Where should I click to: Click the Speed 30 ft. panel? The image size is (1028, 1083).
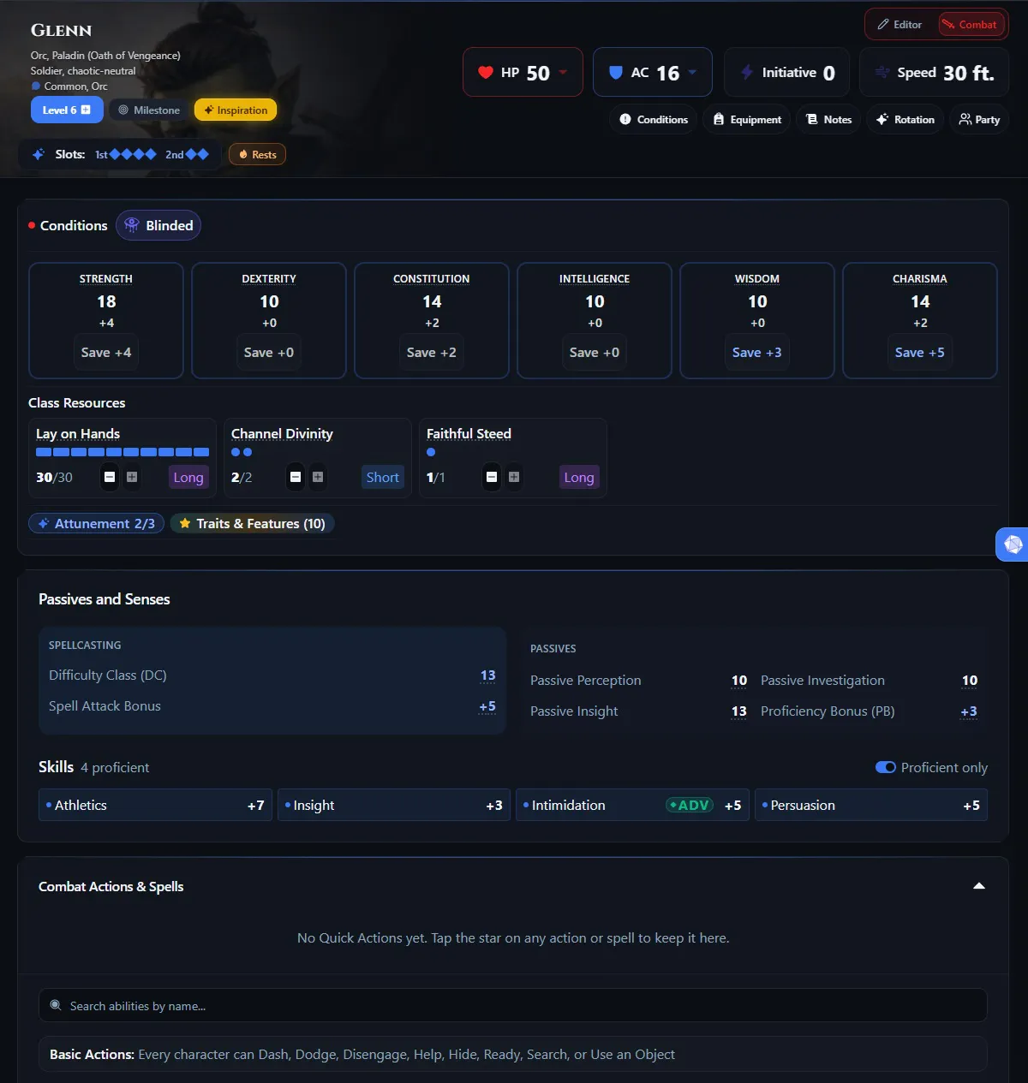tap(934, 73)
